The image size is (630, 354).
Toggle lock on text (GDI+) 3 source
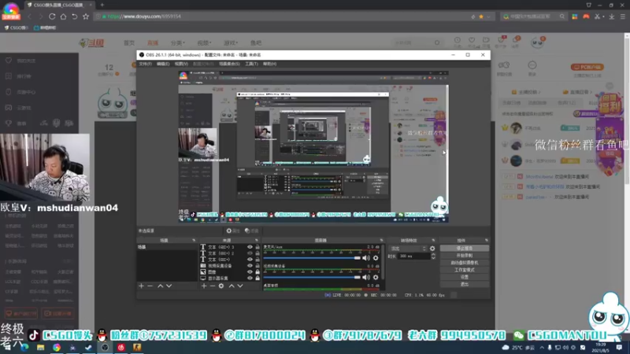click(x=258, y=247)
